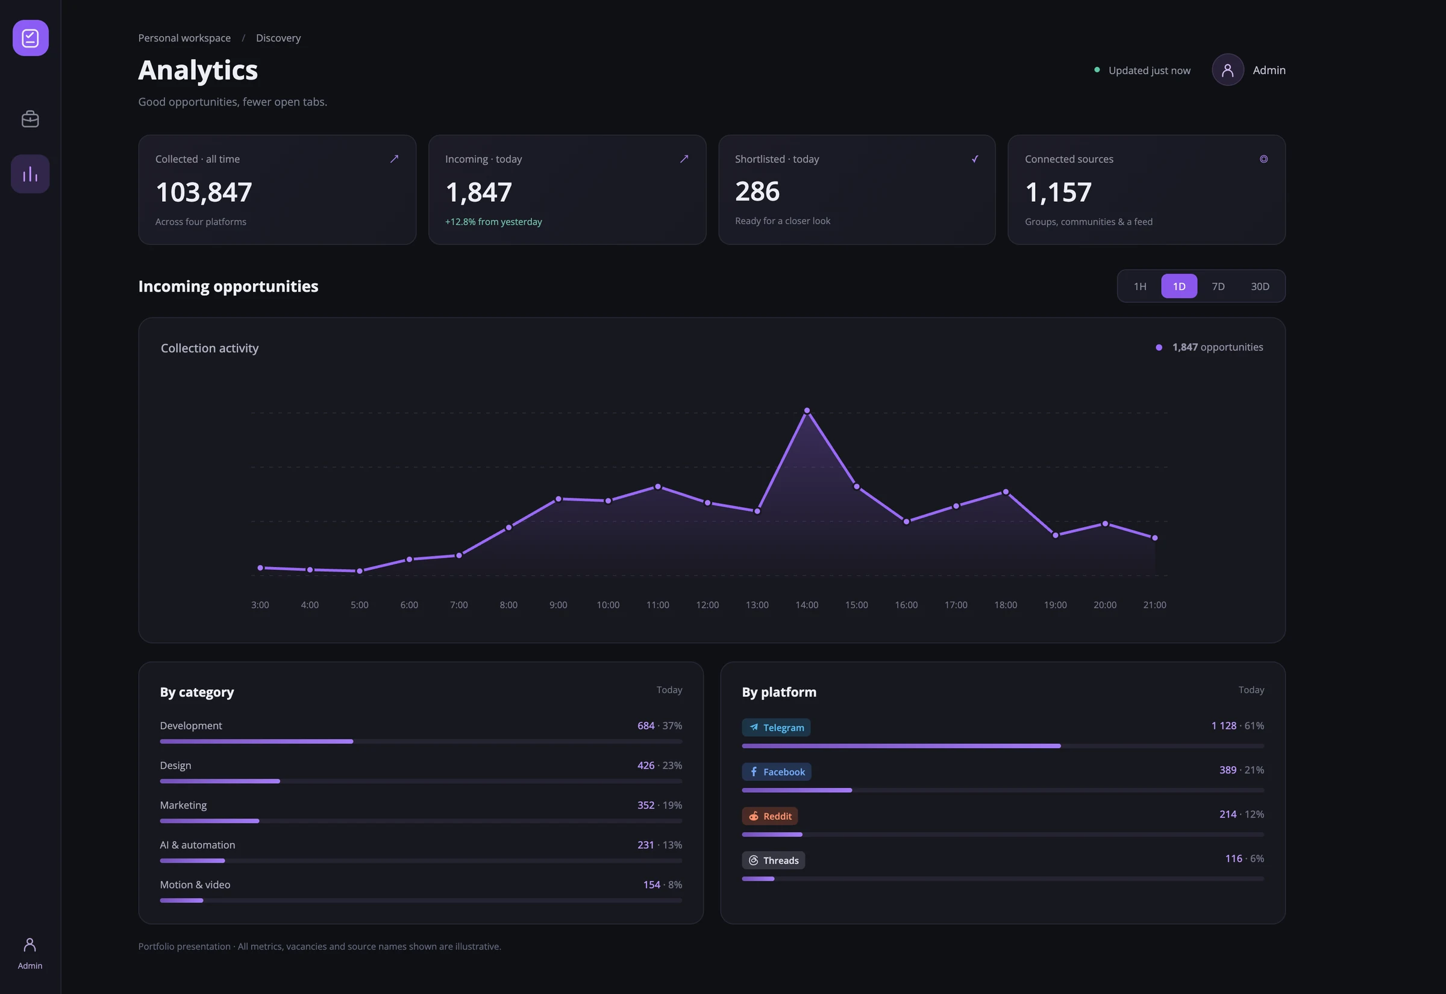
Task: Click the 154 · 8% Motion & video value
Action: point(663,885)
